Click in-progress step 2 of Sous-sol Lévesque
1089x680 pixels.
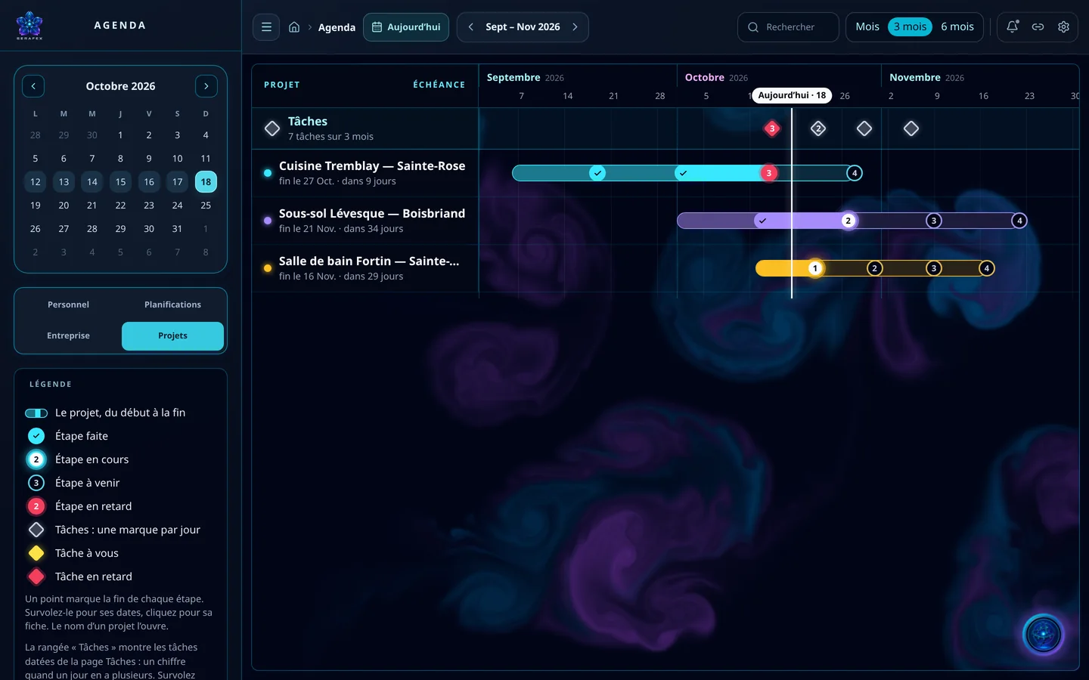[848, 221]
